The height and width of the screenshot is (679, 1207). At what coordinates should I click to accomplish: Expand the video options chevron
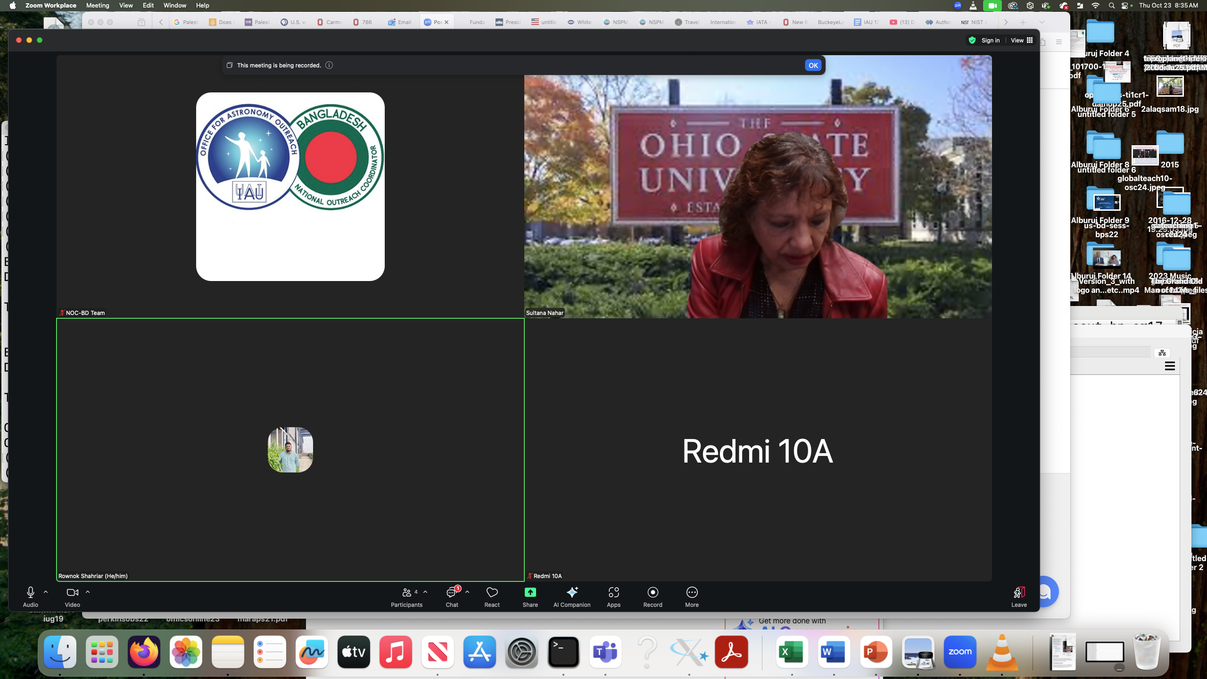pyautogui.click(x=88, y=592)
